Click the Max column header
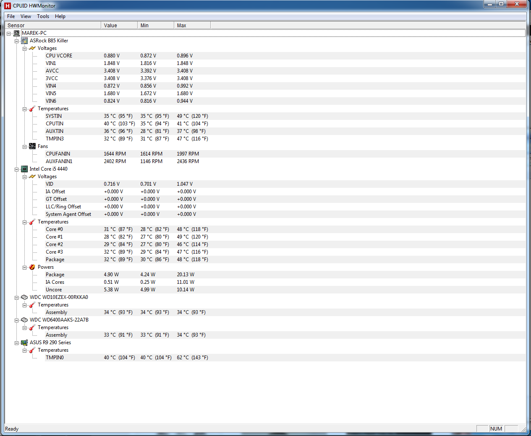 [x=192, y=25]
